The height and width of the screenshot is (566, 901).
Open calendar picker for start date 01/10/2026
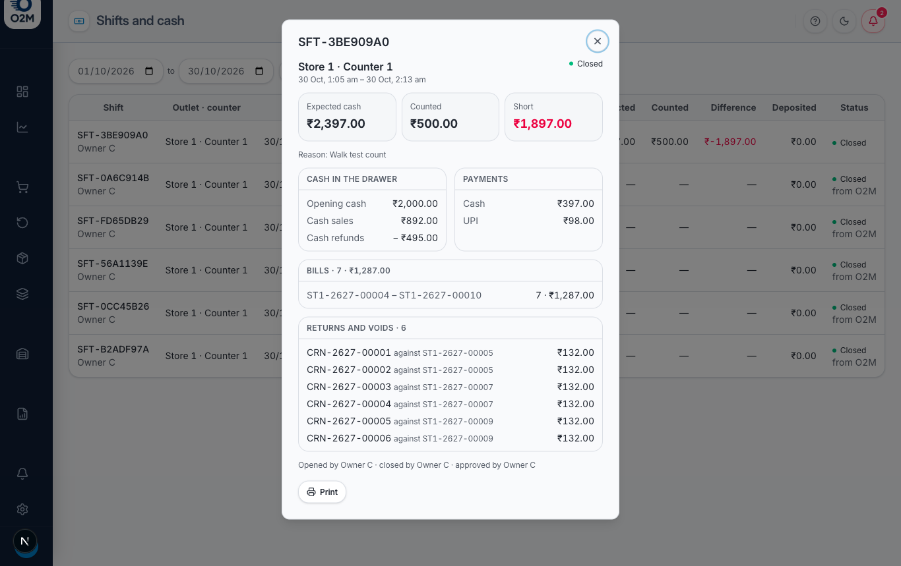pos(149,71)
